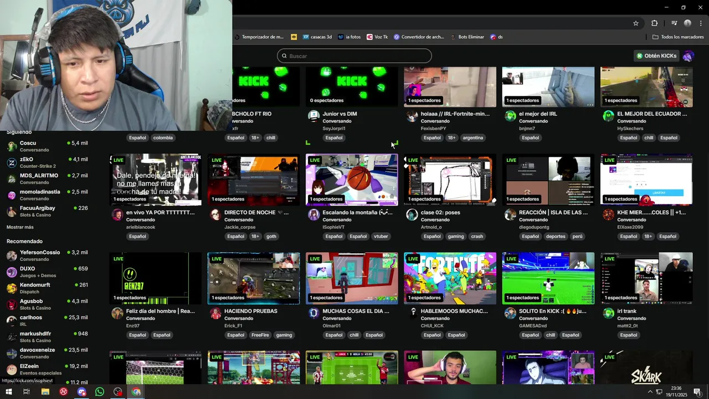The width and height of the screenshot is (709, 399).
Task: Open Windows Start menu
Action: 8,392
